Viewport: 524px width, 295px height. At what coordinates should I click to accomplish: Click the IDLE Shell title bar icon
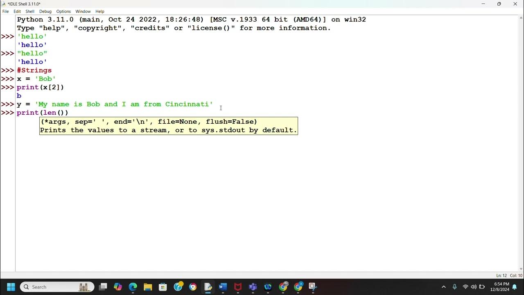pyautogui.click(x=4, y=4)
